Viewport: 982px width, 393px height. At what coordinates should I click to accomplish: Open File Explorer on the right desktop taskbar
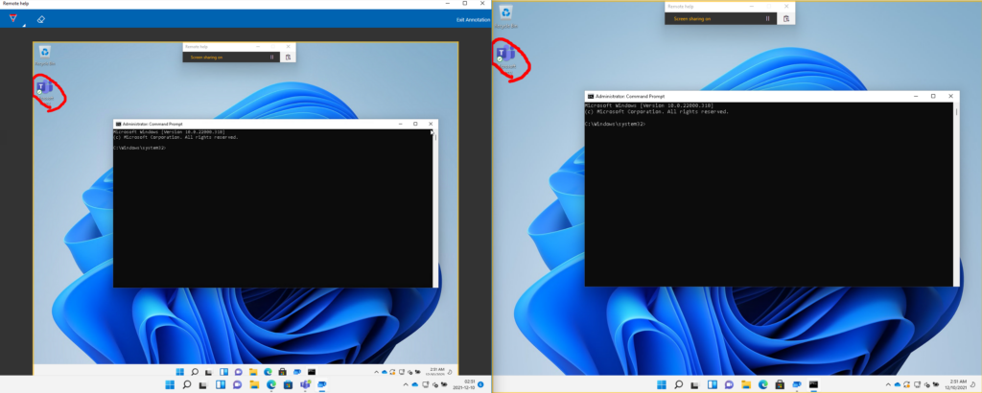tap(746, 385)
